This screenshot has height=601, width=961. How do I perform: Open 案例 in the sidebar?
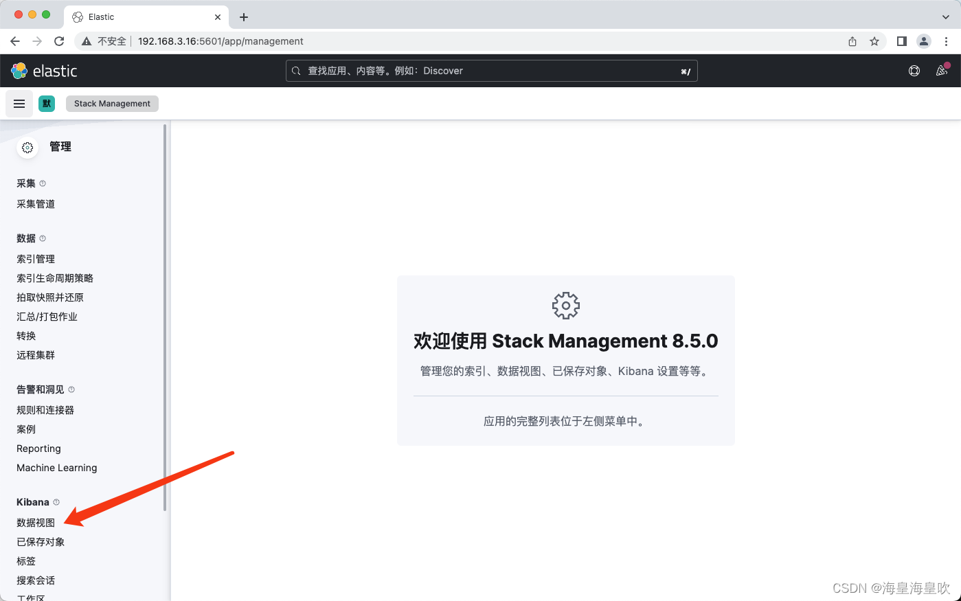26,429
